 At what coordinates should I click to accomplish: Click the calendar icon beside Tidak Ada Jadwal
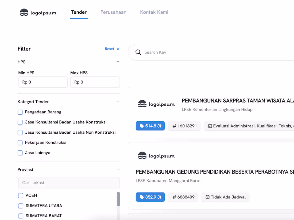(x=208, y=197)
